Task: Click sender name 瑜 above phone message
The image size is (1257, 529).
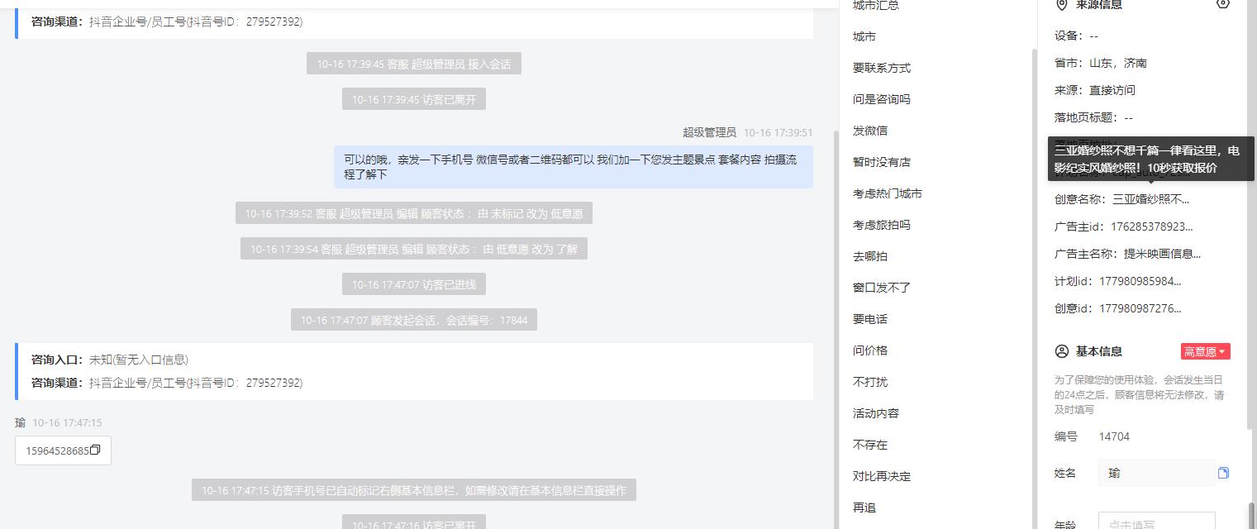Action: click(21, 422)
